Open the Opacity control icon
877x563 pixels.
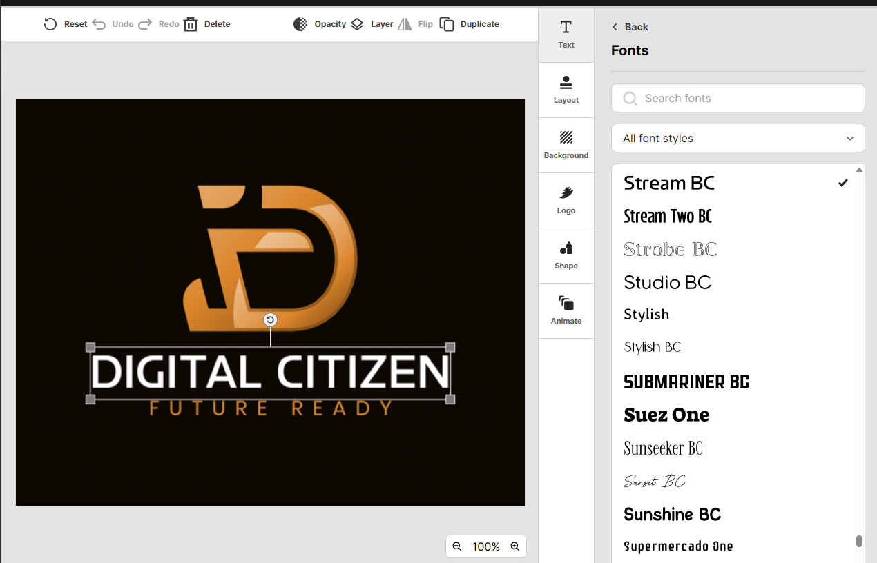click(300, 24)
